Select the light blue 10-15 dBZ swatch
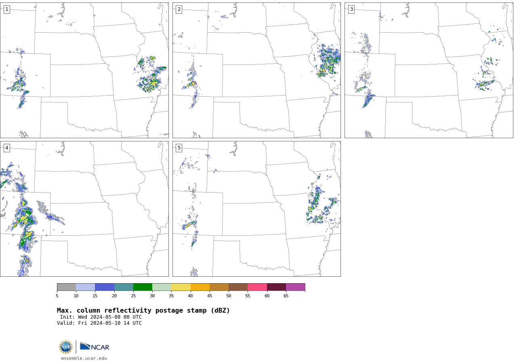Image resolution: width=517 pixels, height=363 pixels. coord(86,287)
